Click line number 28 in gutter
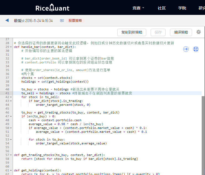Screen dimensions: 205x175 point(7,43)
